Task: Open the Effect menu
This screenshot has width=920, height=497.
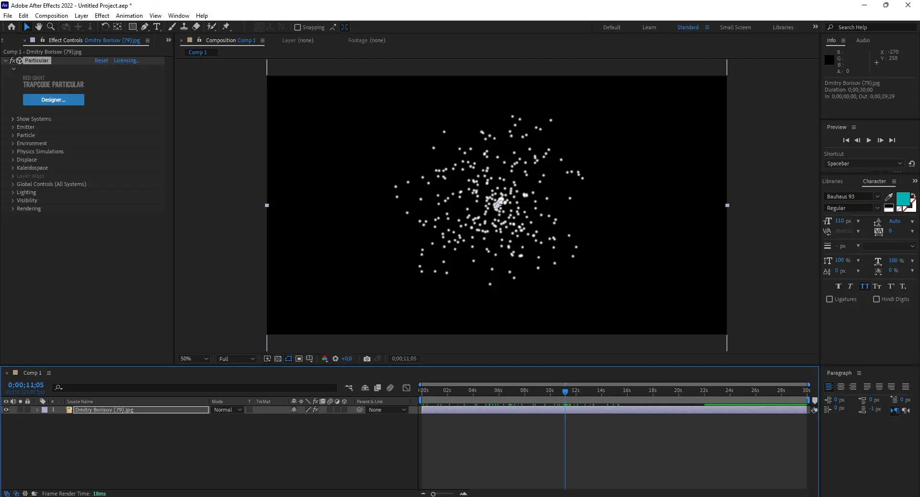Action: point(102,16)
